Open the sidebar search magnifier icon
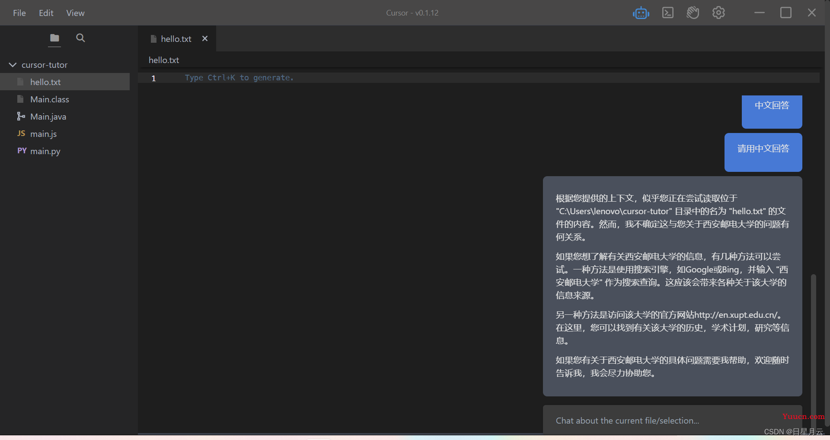Screen dimensions: 830x440 pos(80,38)
